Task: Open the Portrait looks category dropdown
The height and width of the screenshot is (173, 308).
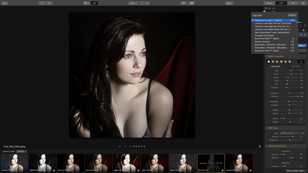Action: (x=22, y=151)
